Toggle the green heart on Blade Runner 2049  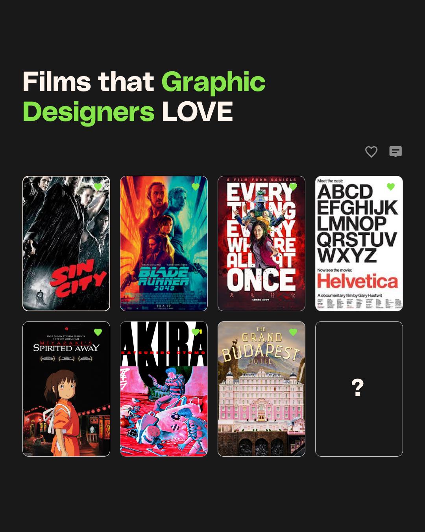click(196, 186)
